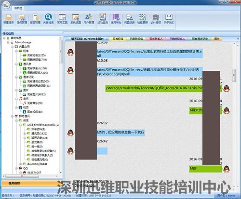This screenshot has height=199, width=241.
Task: Select 微信同步联系人(0) in the tree
Action: pos(42,155)
